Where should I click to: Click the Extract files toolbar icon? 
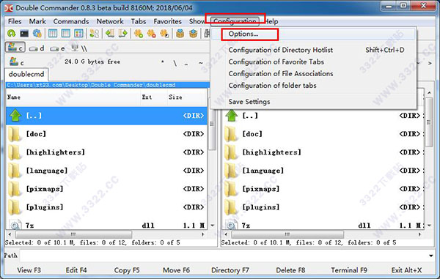193,34
